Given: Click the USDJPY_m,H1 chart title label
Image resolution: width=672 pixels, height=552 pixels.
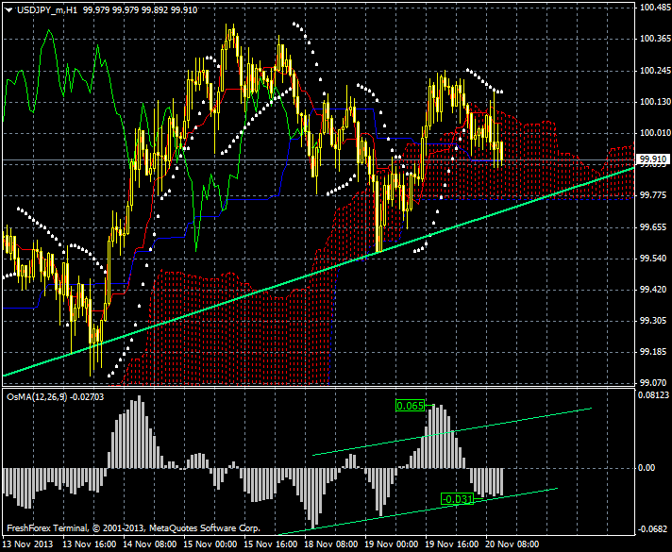Looking at the screenshot, I should tap(42, 8).
